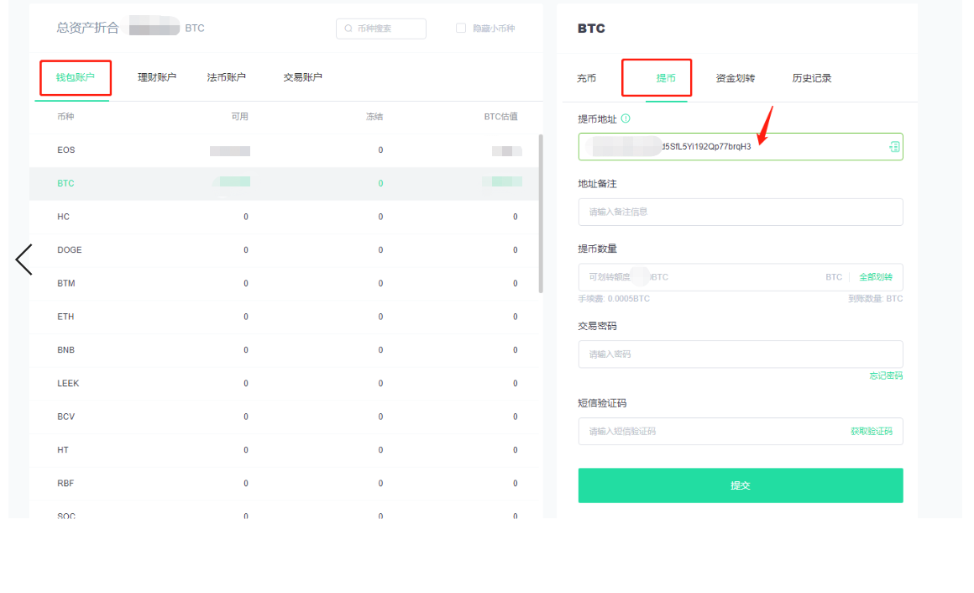Focus the 币种搜索 search field

tap(380, 29)
